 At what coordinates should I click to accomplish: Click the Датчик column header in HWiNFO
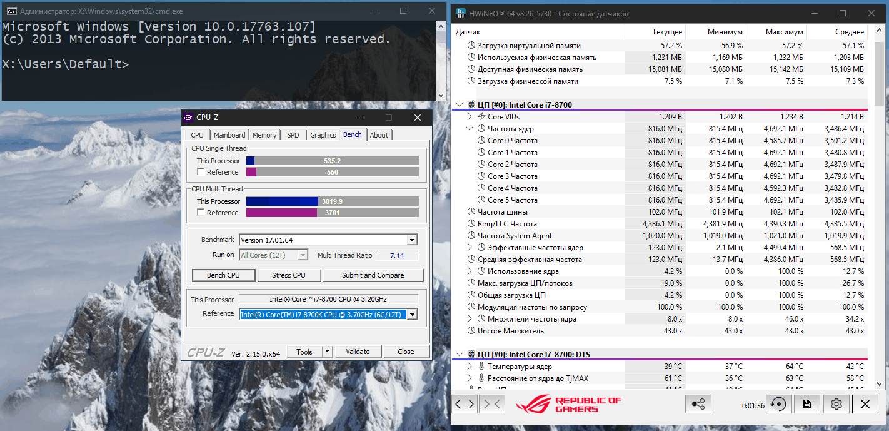[538, 32]
